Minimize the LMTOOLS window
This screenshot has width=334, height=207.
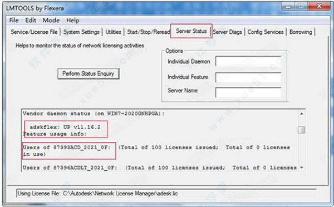click(288, 7)
